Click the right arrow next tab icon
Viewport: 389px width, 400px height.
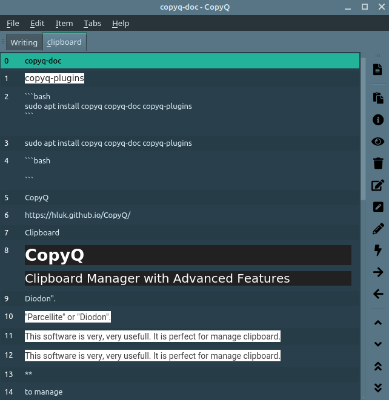pyautogui.click(x=378, y=272)
